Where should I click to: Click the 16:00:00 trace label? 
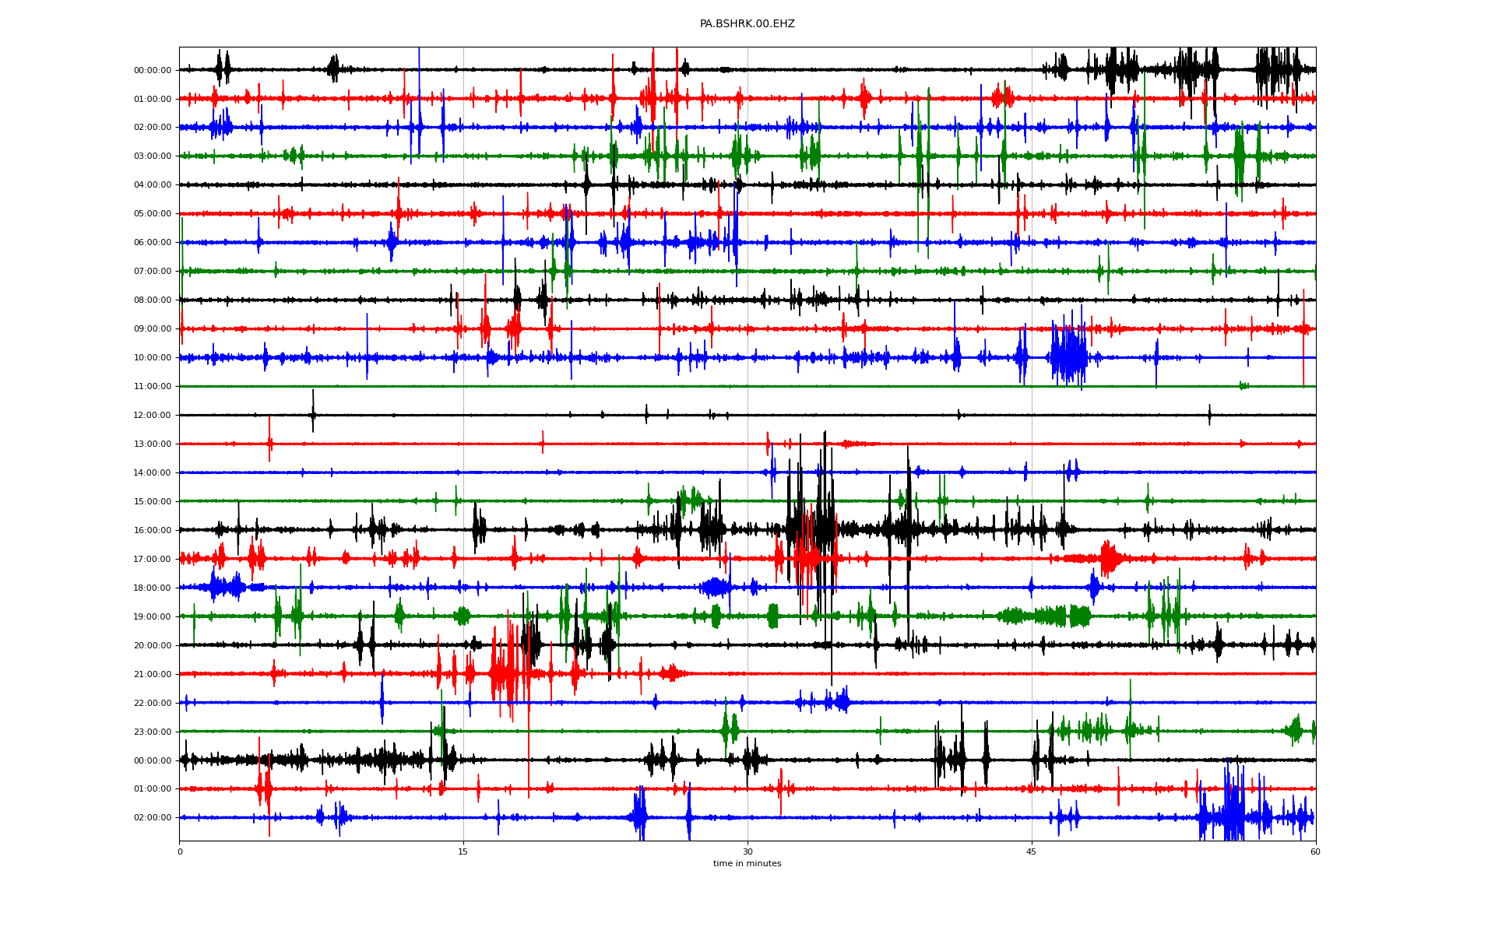(x=153, y=531)
